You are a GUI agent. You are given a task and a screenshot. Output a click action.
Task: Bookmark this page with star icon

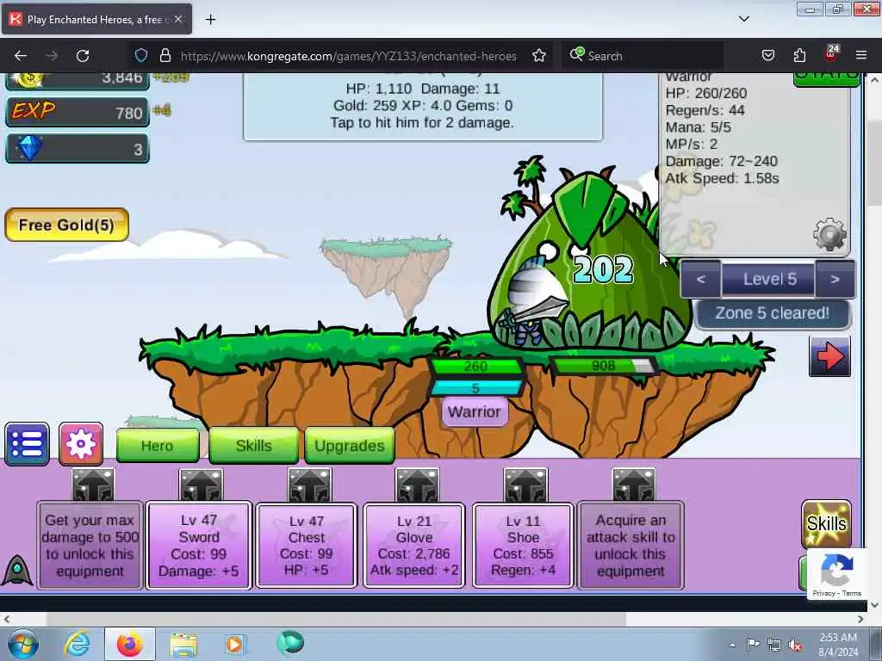pyautogui.click(x=539, y=56)
